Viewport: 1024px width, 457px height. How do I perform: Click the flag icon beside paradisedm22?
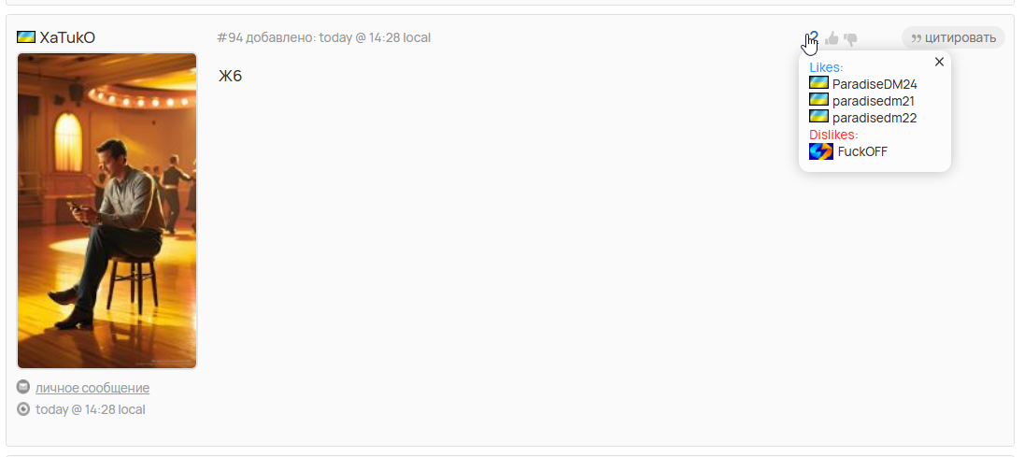(x=819, y=117)
